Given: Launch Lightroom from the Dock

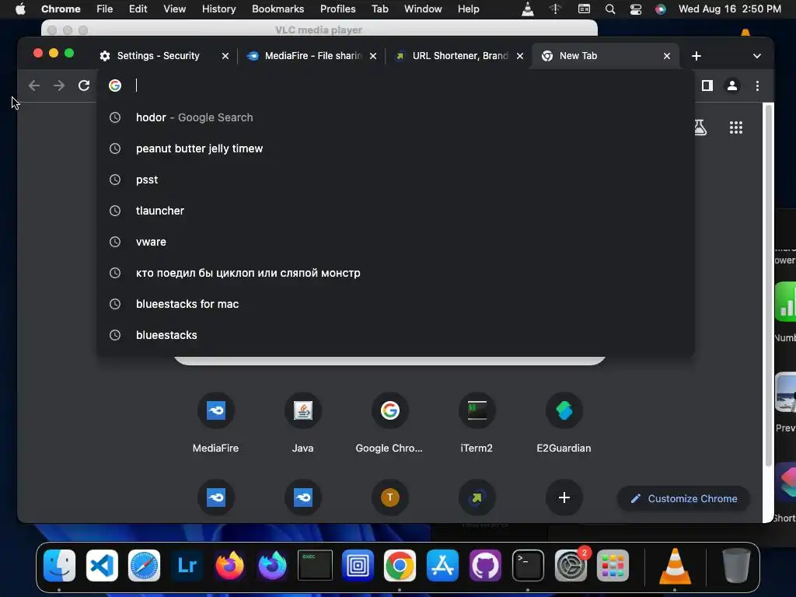Looking at the screenshot, I should pos(187,565).
